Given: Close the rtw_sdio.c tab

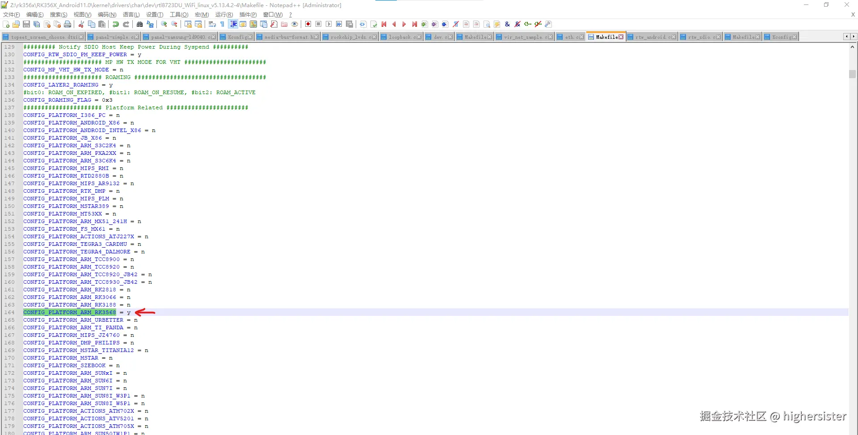Looking at the screenshot, I should pos(718,37).
